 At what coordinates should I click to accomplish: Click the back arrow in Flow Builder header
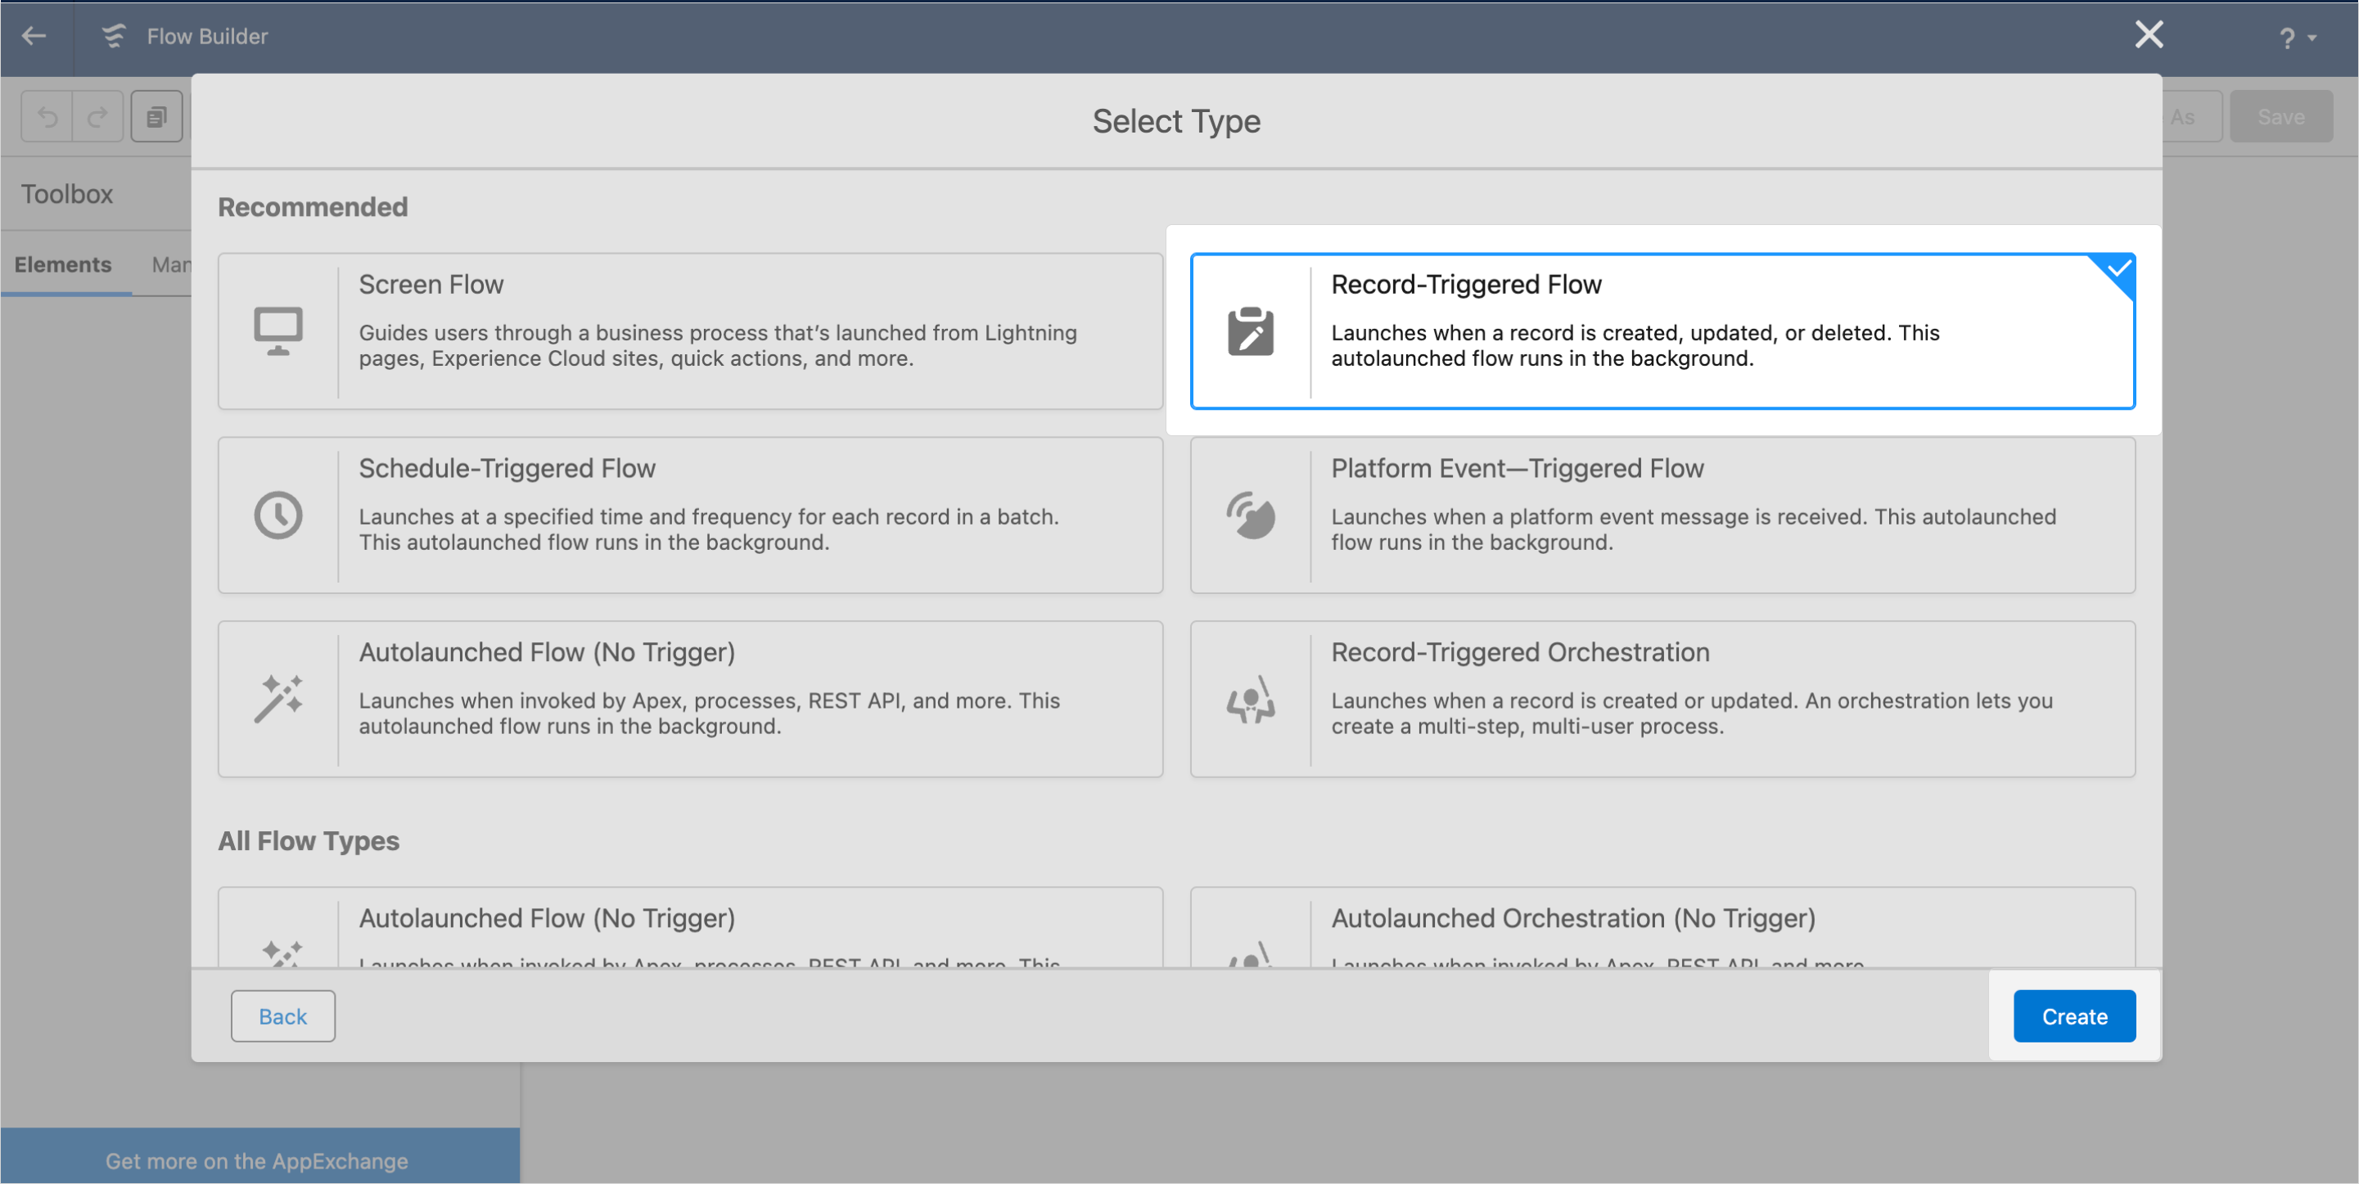coord(34,36)
